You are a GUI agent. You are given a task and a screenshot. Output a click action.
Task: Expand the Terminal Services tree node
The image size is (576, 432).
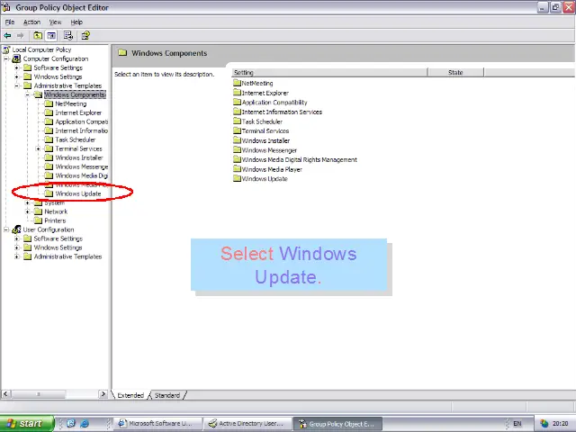click(x=38, y=148)
